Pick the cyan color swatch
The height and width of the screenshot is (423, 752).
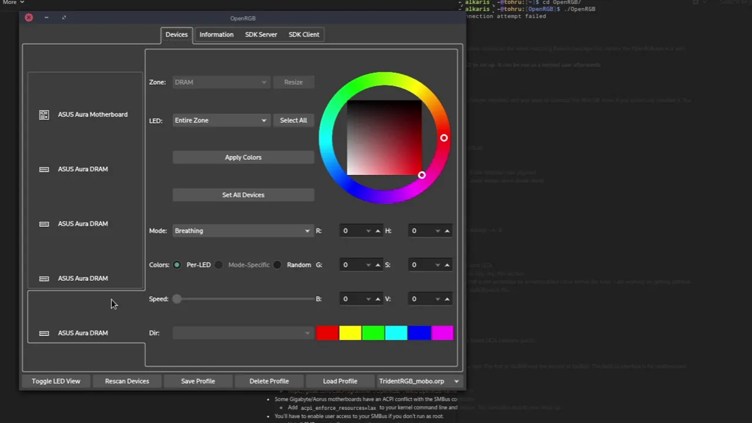click(x=396, y=333)
